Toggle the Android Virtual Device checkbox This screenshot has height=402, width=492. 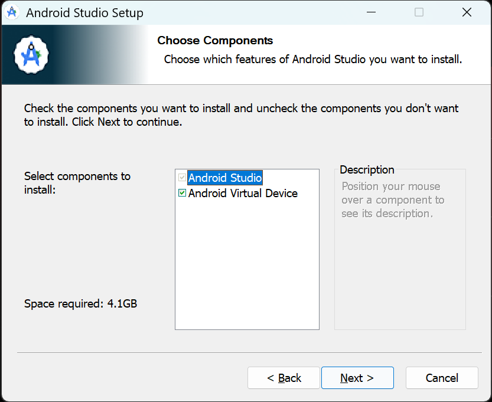point(182,193)
